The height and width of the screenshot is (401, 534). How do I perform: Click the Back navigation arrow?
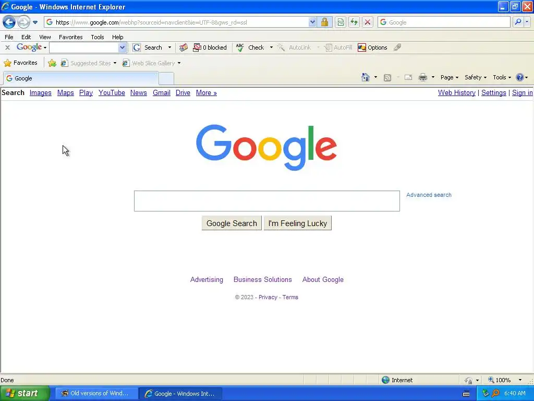tap(9, 22)
